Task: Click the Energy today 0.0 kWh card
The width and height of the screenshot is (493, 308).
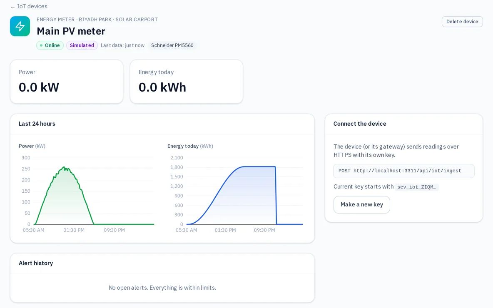Action: click(x=187, y=82)
